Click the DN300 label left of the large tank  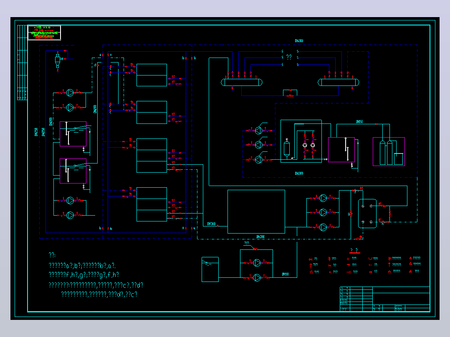(211, 224)
